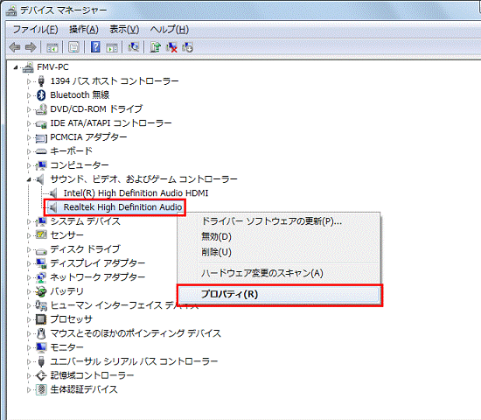Choose ハードウェア変更のスキャン(A) in context menu
The width and height of the screenshot is (481, 420).
point(279,273)
